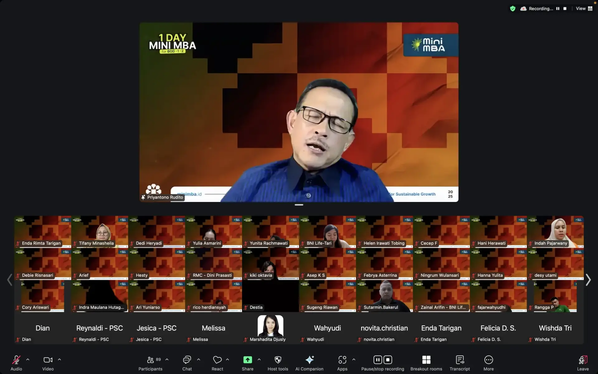598x374 pixels.
Task: Open the Apps icon
Action: click(342, 360)
